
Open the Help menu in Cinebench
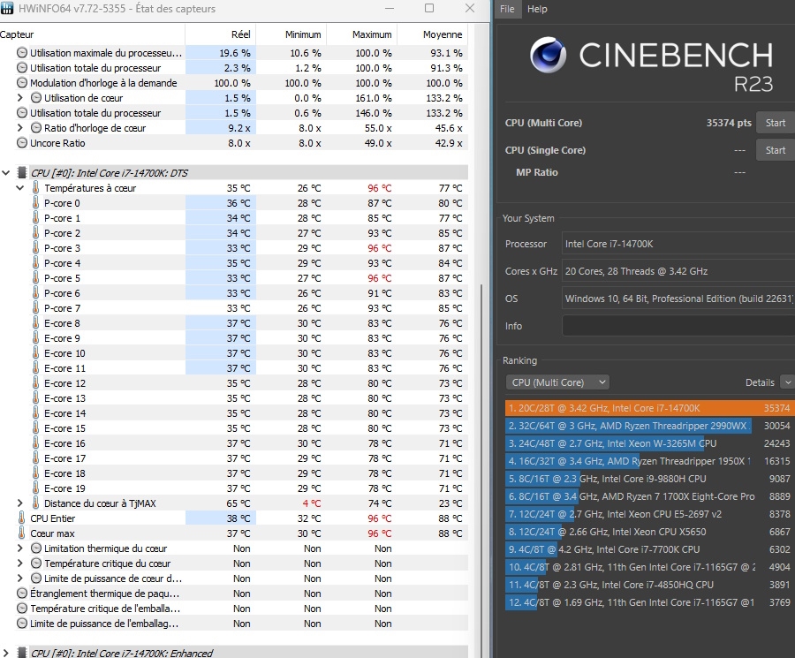click(537, 9)
